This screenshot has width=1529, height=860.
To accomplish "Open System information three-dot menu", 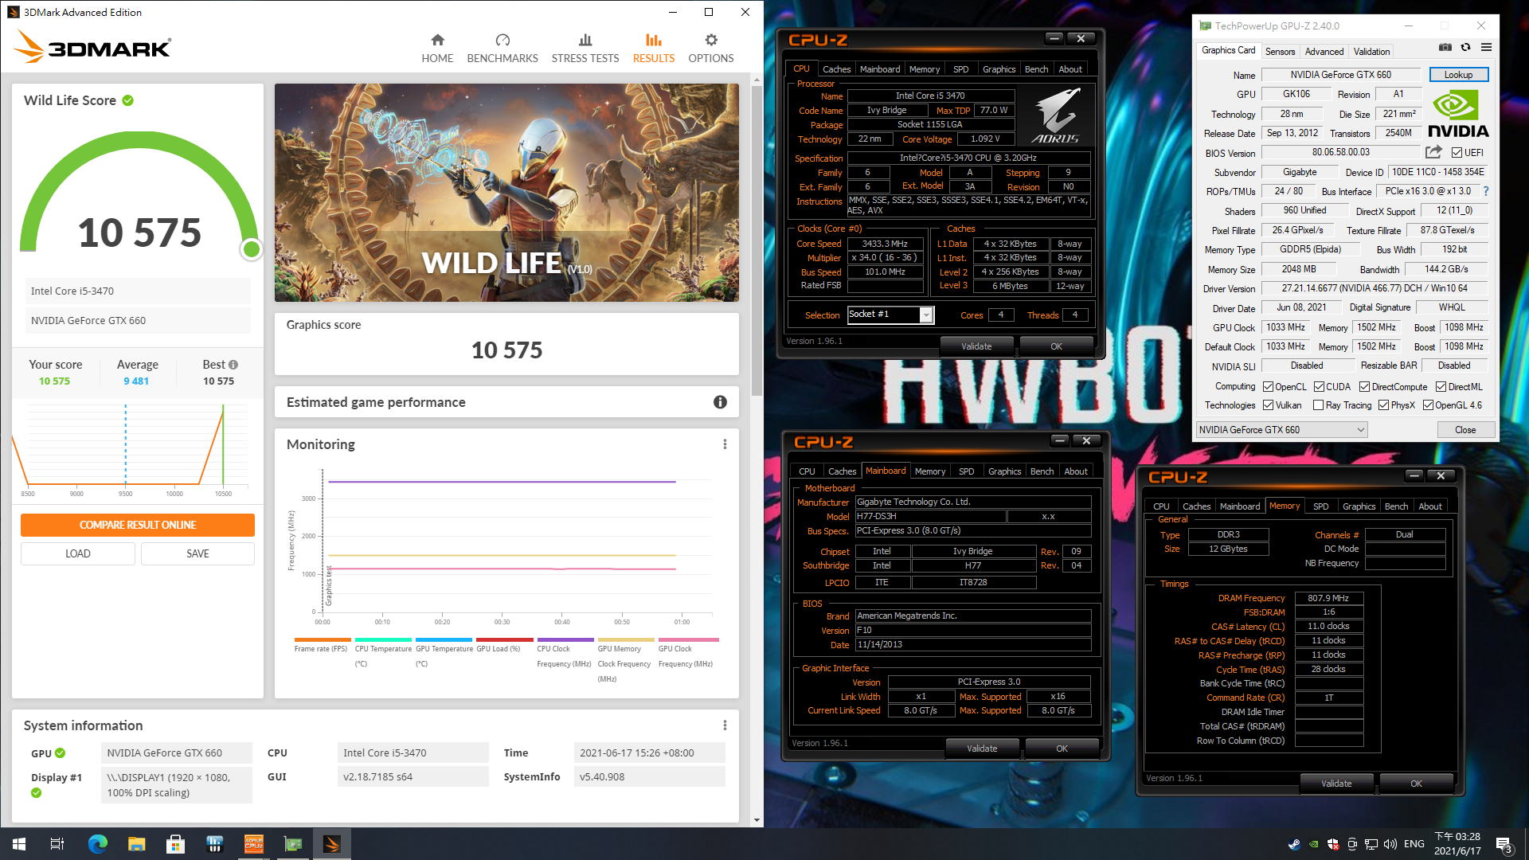I will 725,725.
